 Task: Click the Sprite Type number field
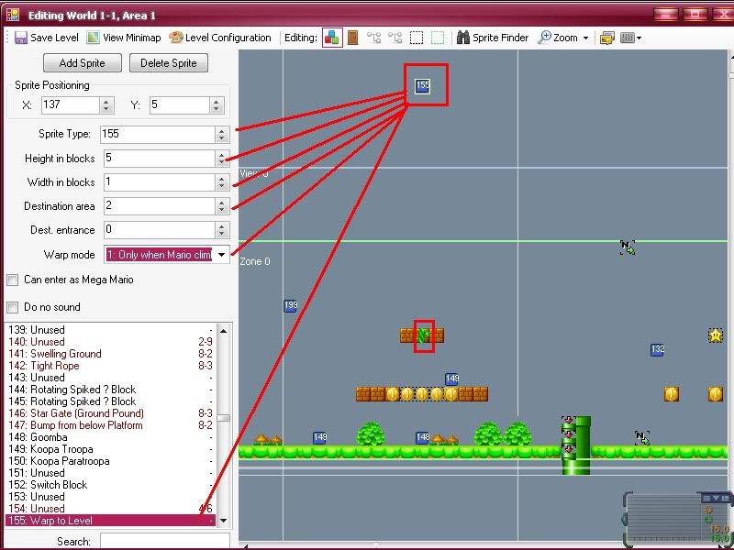(x=158, y=134)
